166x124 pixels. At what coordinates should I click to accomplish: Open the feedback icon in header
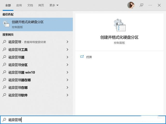pyautogui.click(x=142, y=5)
